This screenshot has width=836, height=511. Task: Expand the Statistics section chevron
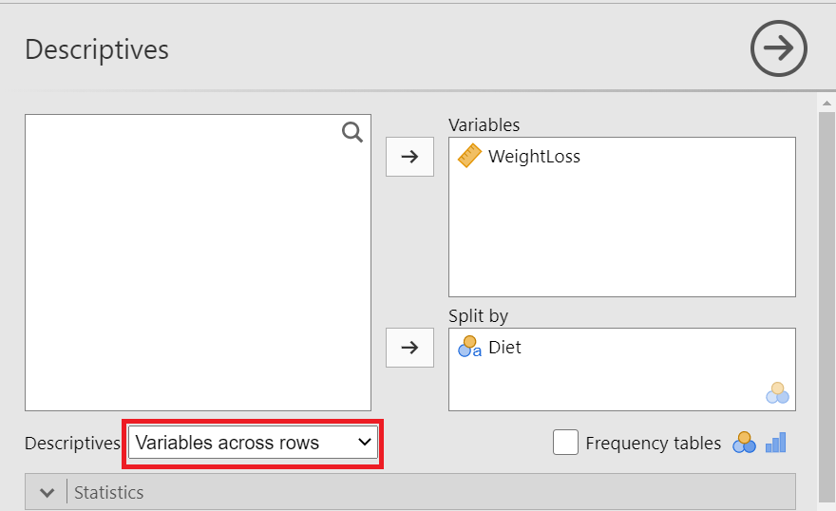(x=46, y=492)
